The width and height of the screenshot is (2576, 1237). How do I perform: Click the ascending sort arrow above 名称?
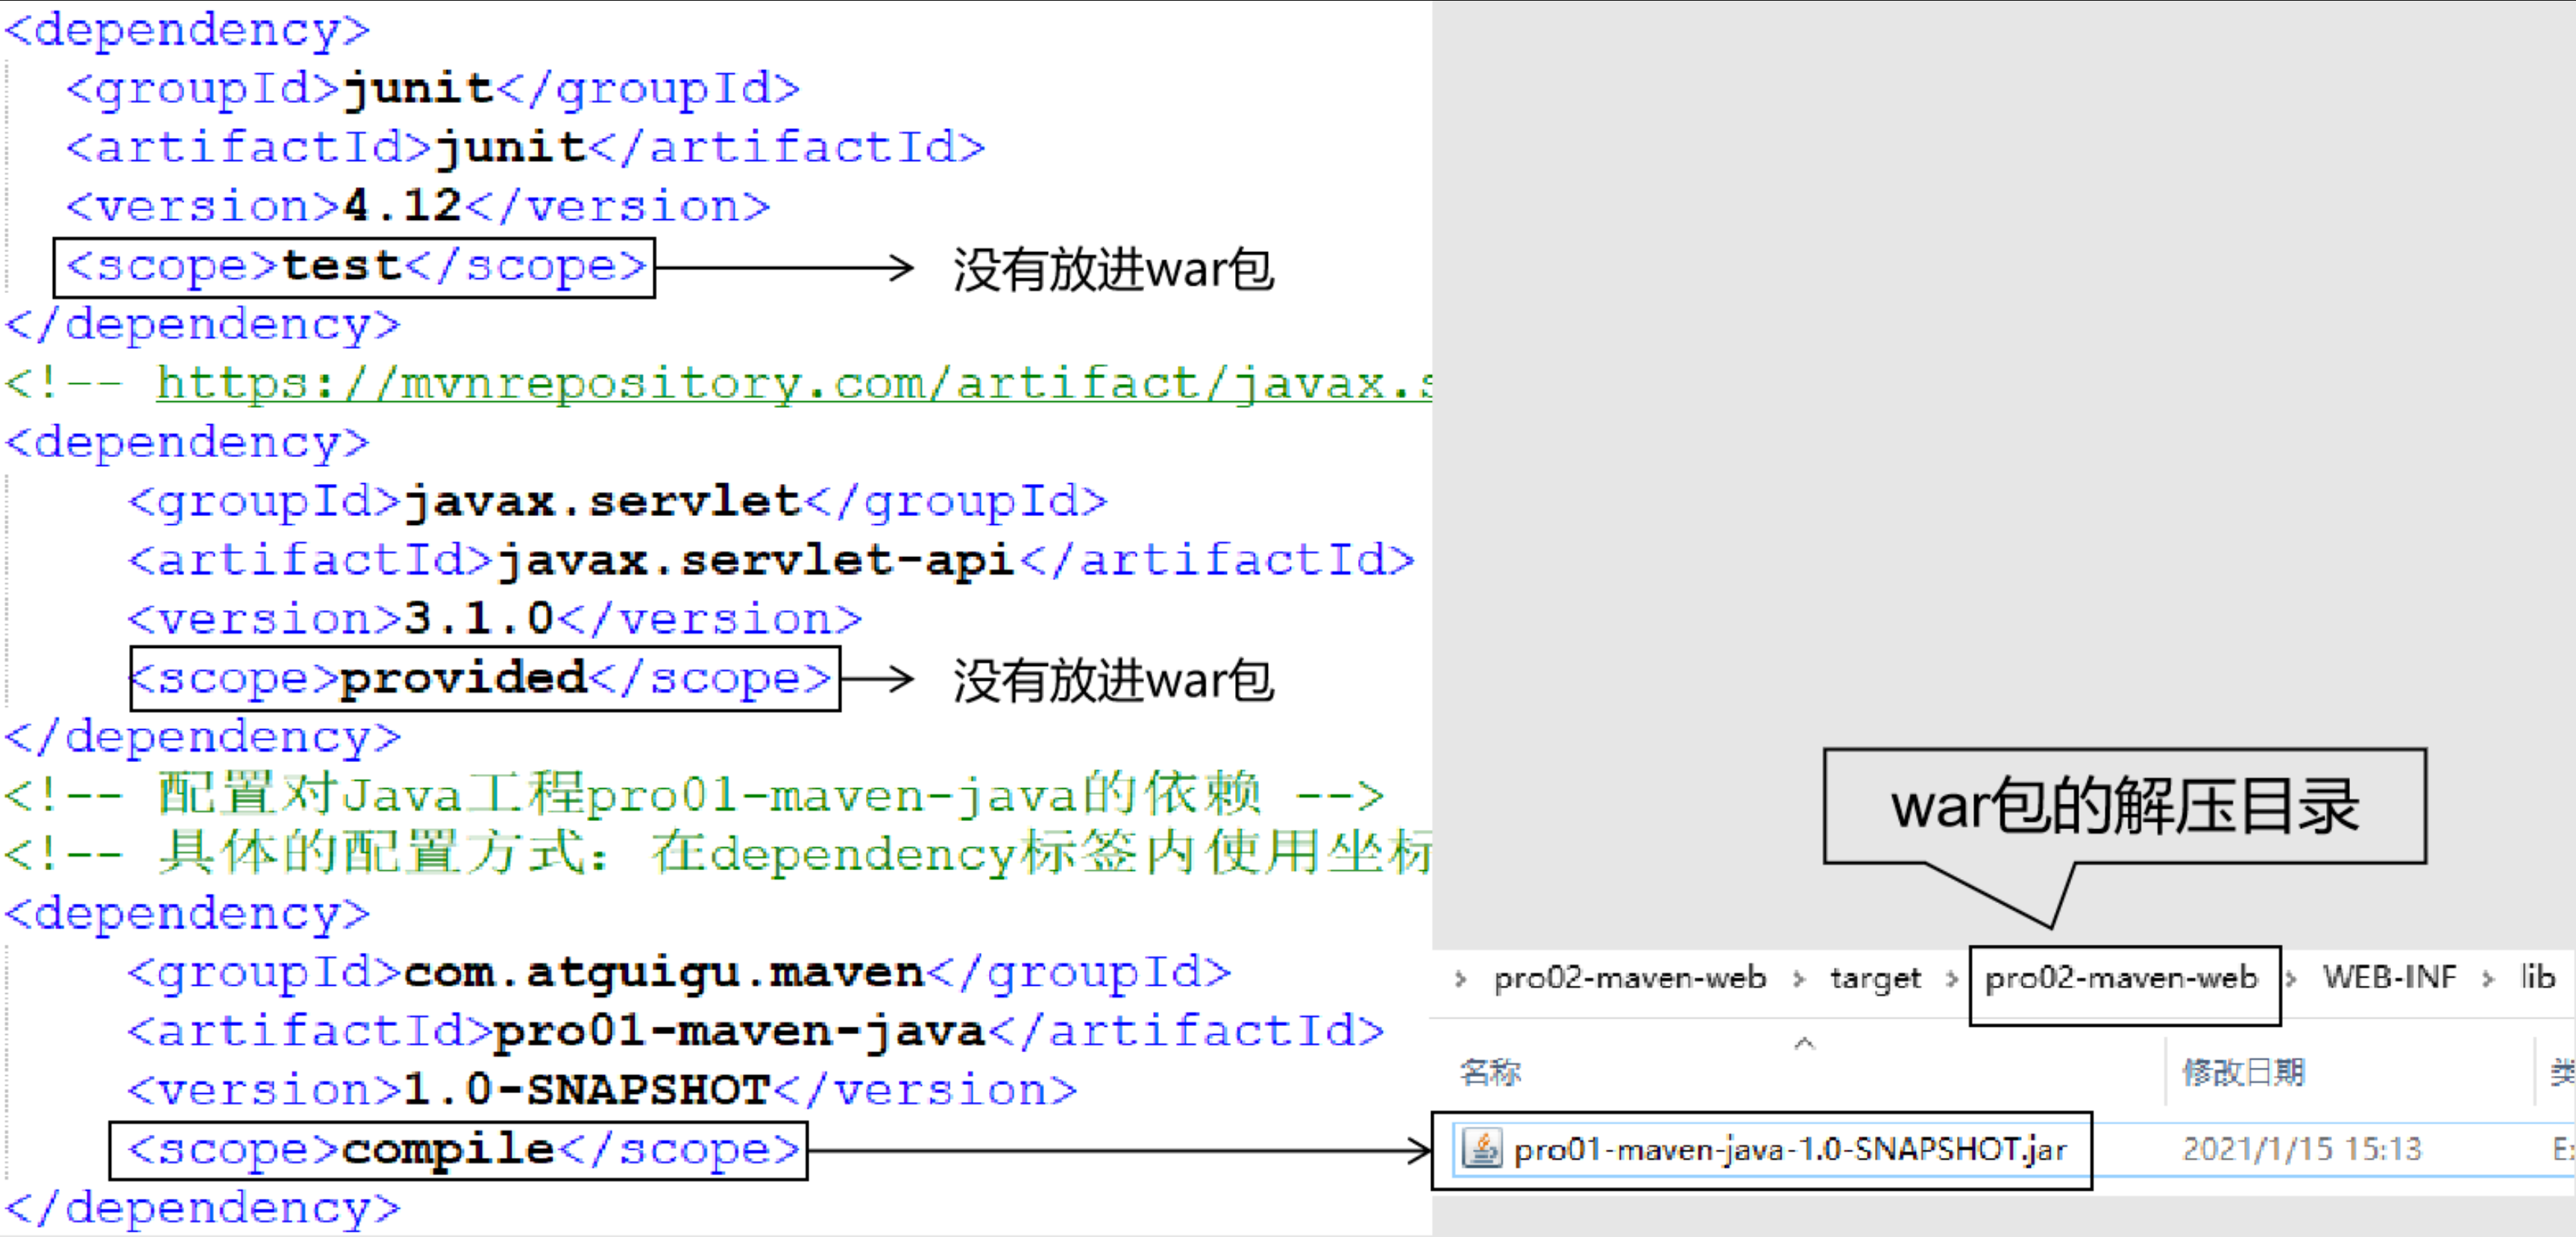1805,1043
